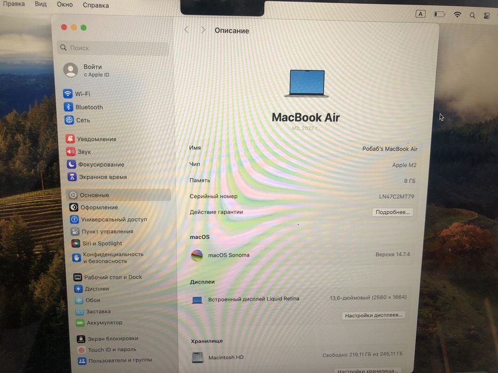Click the built-in display icon under Дисплеи
This screenshot has width=498, height=373.
pos(197,299)
